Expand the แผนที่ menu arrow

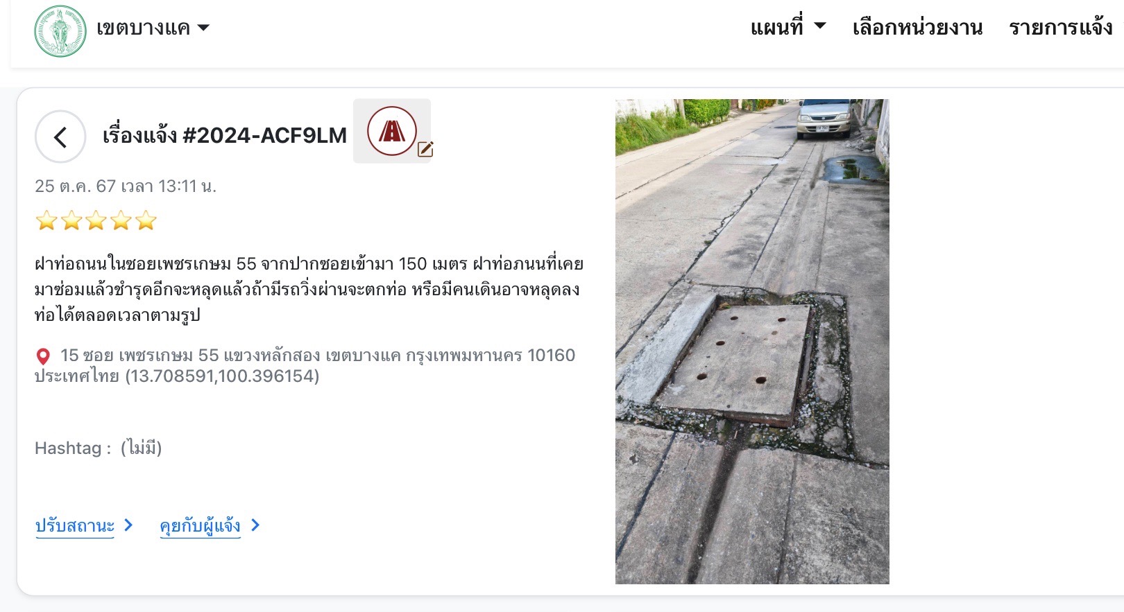[x=820, y=26]
